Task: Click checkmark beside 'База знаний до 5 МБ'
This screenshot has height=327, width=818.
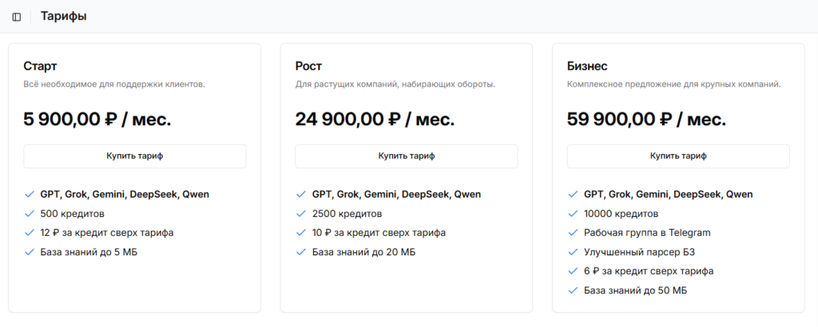Action: 30,252
